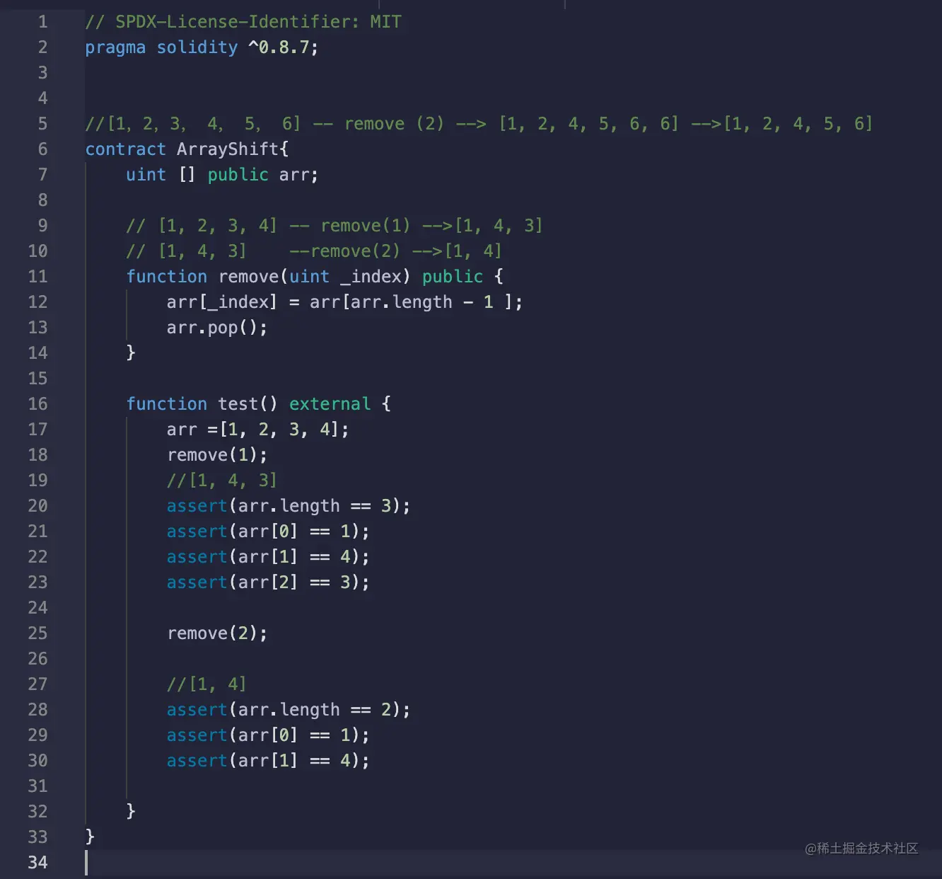This screenshot has height=879, width=942.
Task: Click the closing brace on line 14
Action: point(131,352)
